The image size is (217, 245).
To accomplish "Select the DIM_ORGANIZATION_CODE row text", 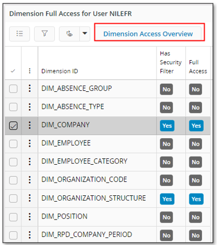I will [84, 179].
